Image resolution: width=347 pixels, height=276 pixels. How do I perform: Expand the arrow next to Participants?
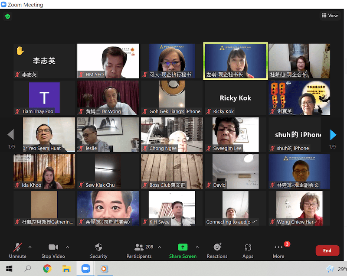[x=159, y=247]
